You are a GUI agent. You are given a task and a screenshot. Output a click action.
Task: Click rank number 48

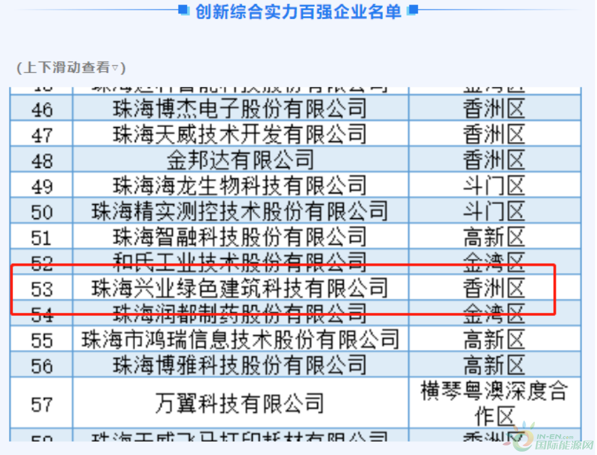coord(42,161)
